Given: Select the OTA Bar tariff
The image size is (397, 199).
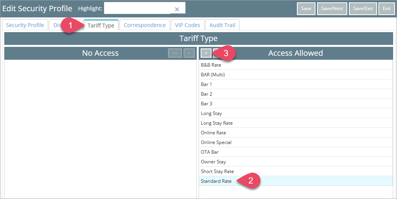Looking at the screenshot, I should click(295, 152).
